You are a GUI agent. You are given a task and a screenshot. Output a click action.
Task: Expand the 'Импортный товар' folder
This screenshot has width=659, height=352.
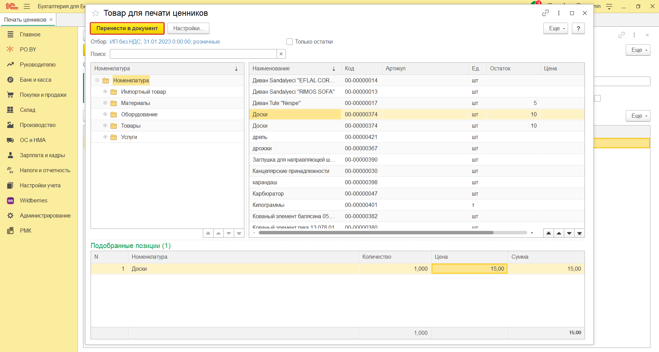[105, 92]
